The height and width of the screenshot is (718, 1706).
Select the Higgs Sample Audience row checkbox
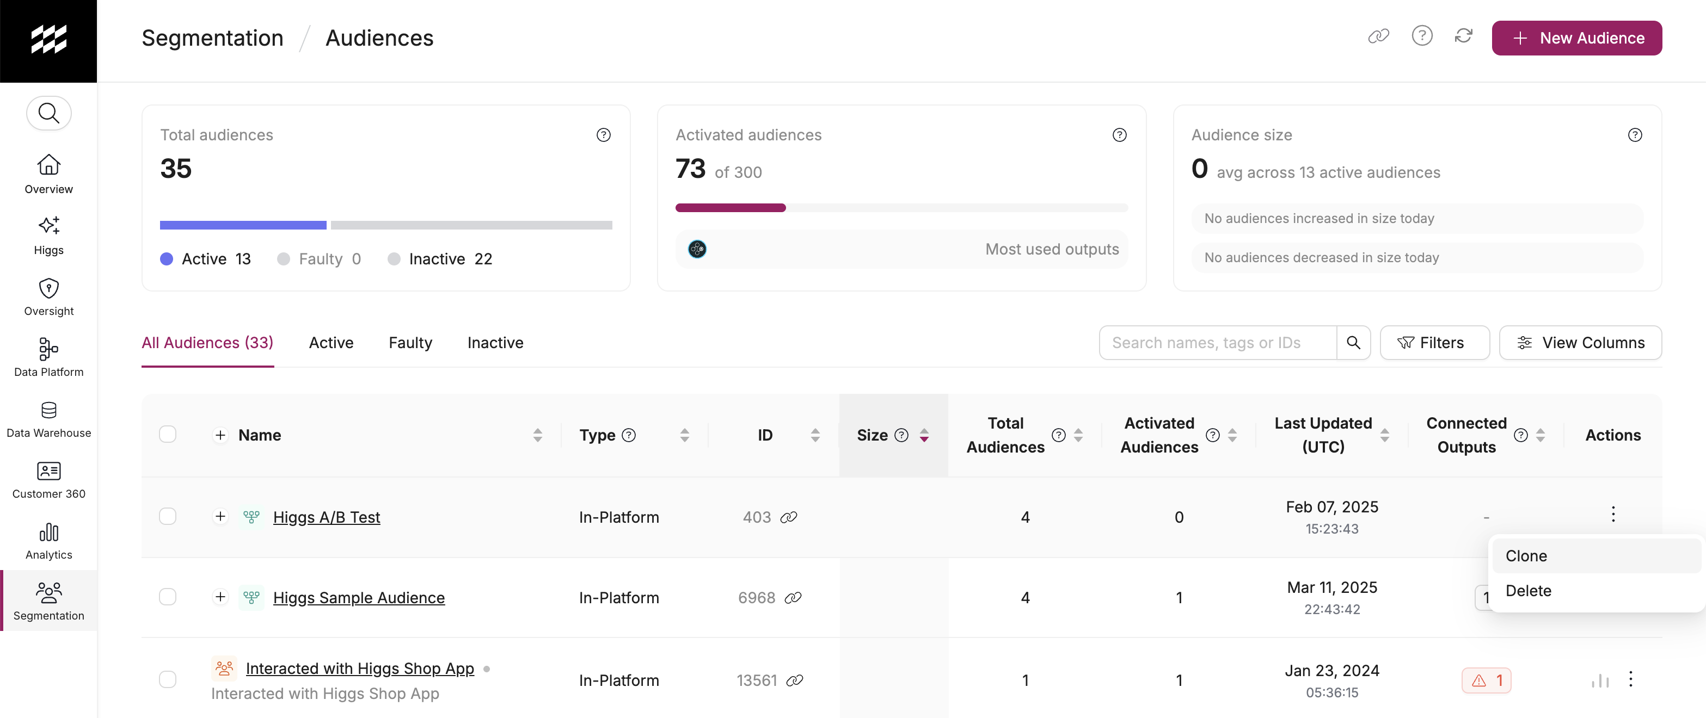click(x=168, y=598)
